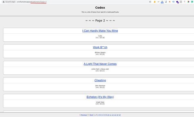Screen dimensions: 194x117
Task: Click the '~ ~ ~ Page 2 ~ ~ ~' heading
Action: (x=100, y=21)
